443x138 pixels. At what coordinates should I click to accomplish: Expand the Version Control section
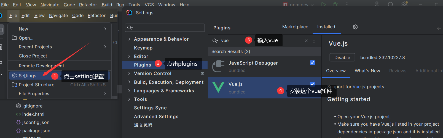pos(129,73)
